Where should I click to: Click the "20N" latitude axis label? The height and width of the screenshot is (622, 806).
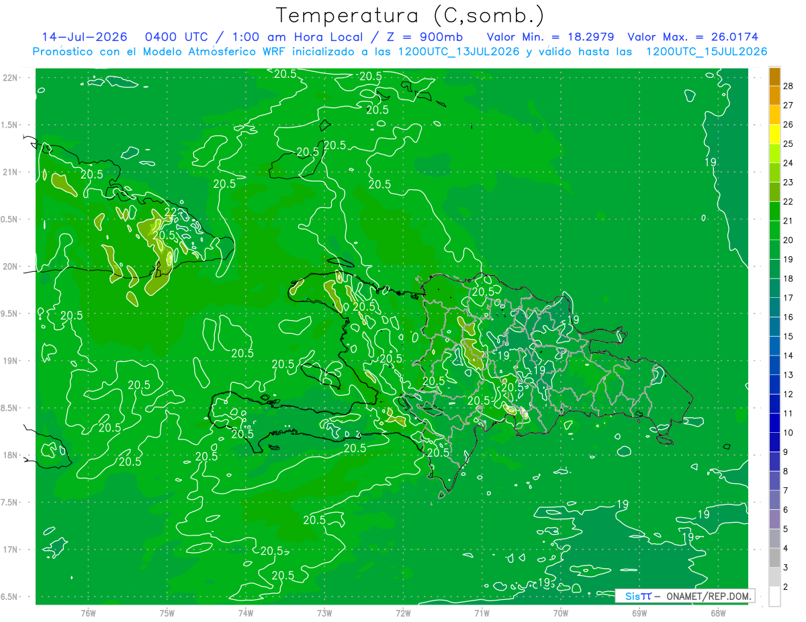click(9, 266)
